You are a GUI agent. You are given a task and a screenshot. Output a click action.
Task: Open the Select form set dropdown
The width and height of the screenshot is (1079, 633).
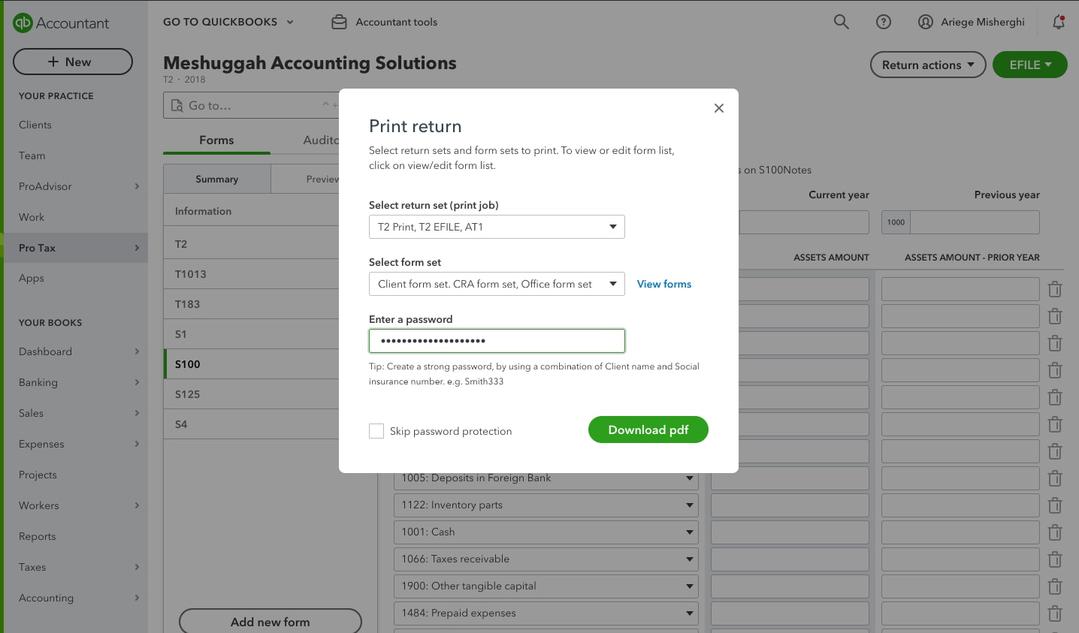pyautogui.click(x=497, y=284)
